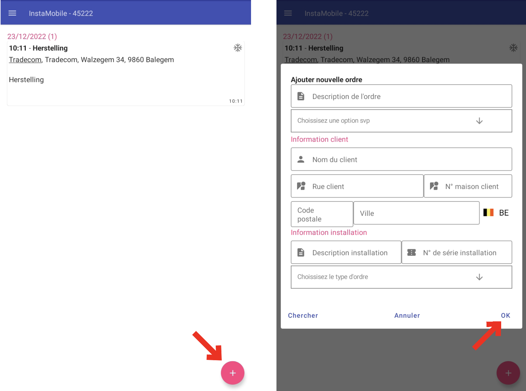Click Chercher button in dialog
Viewport: 526px width, 391px height.
[x=303, y=315]
